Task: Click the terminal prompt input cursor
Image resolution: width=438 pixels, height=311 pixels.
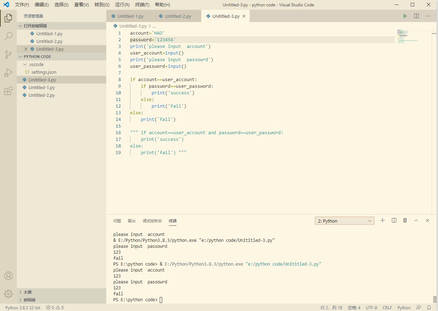Action: [x=161, y=300]
